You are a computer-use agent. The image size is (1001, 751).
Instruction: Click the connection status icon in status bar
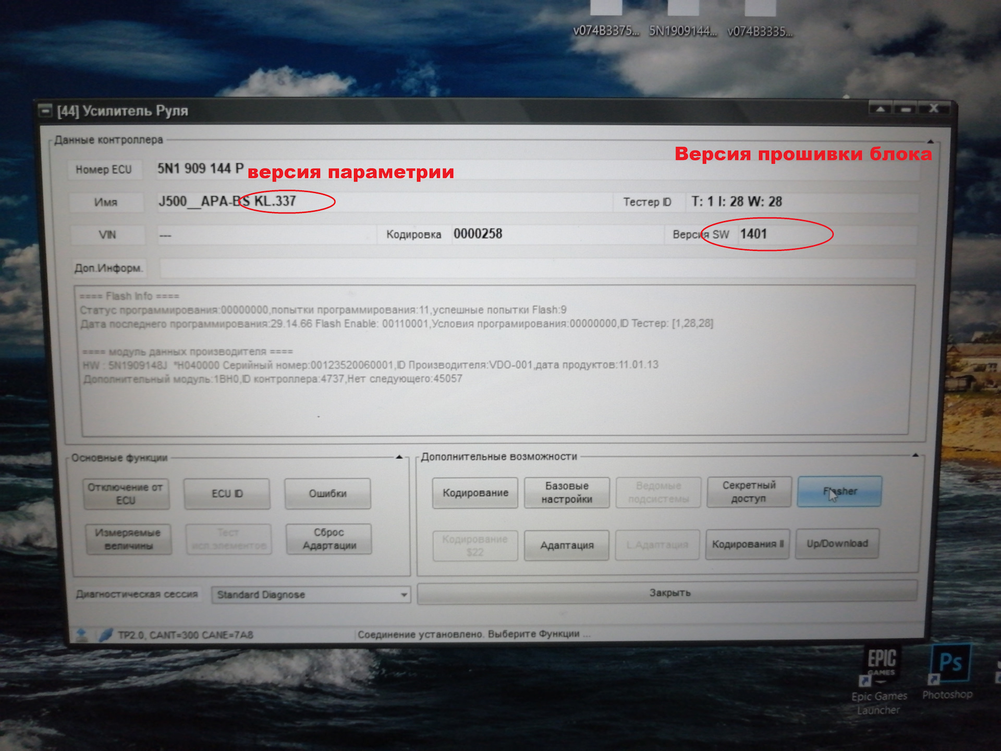82,634
